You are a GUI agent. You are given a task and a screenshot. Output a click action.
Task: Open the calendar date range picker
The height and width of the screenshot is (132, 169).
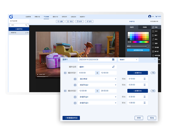(x=113, y=60)
